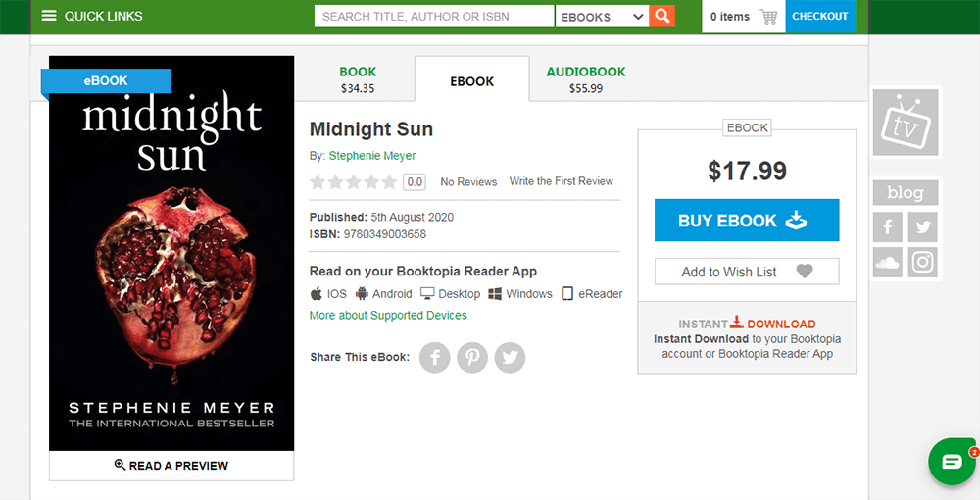Switch to the Book $34.35 tab
This screenshot has width=980, height=500.
click(x=358, y=79)
